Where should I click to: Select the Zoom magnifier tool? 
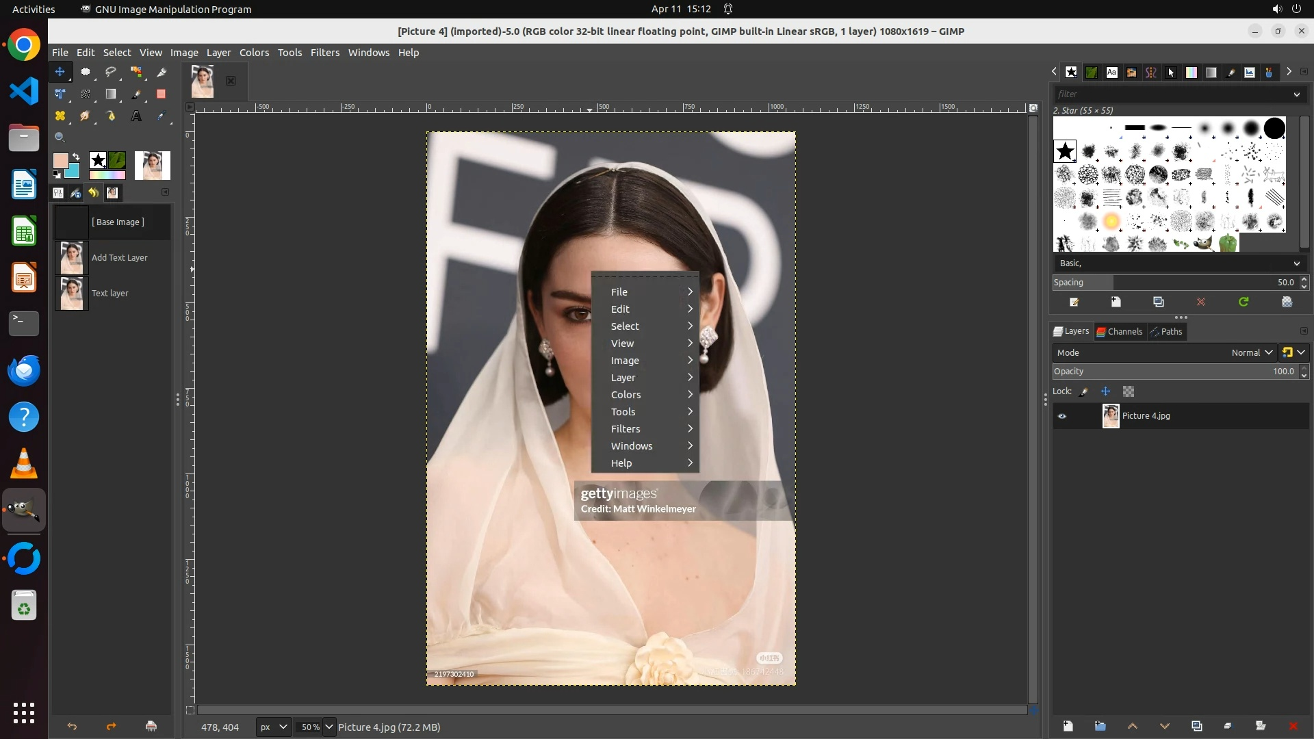click(60, 137)
